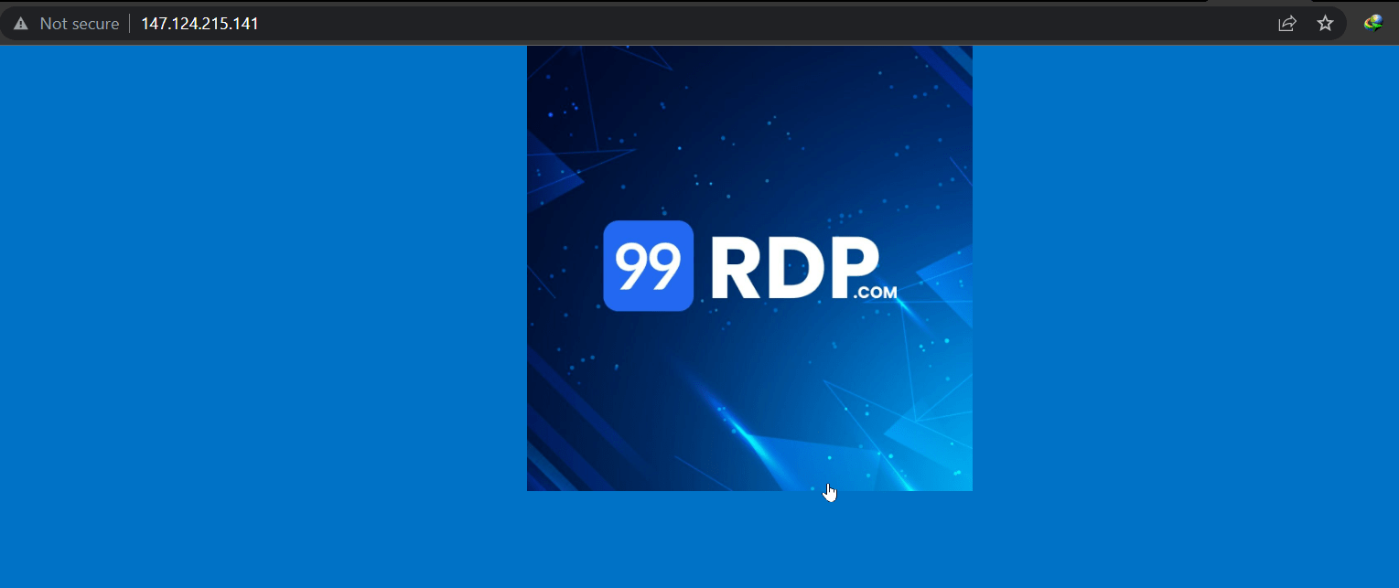This screenshot has width=1399, height=588.
Task: Click the "Not secure" label text
Action: pos(80,24)
